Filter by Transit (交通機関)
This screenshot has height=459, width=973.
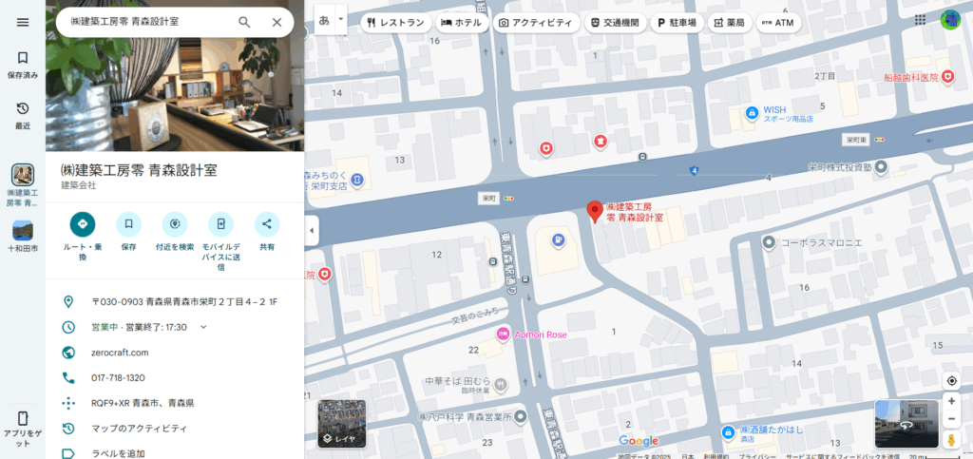coord(616,23)
